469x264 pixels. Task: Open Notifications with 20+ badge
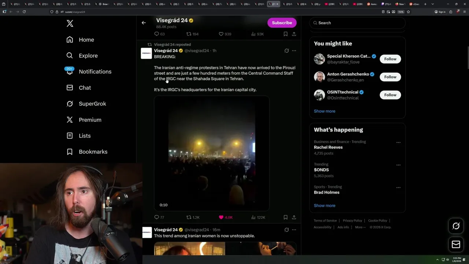(89, 71)
